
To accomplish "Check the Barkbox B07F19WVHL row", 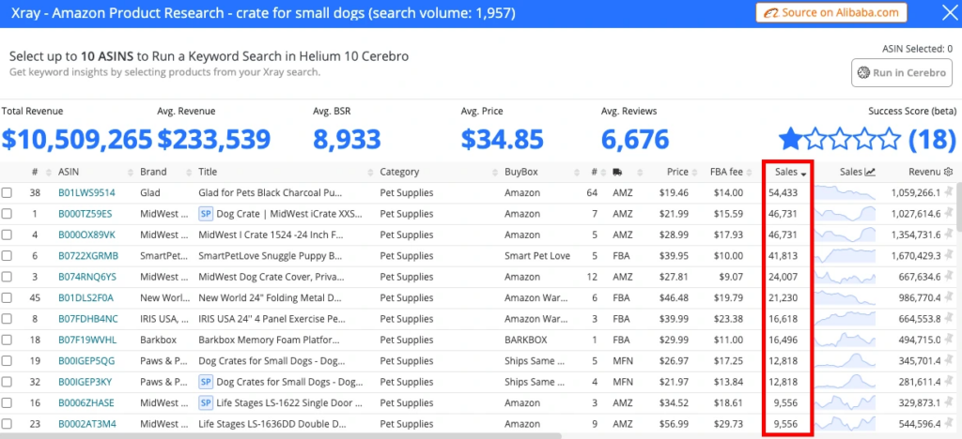I will point(8,340).
